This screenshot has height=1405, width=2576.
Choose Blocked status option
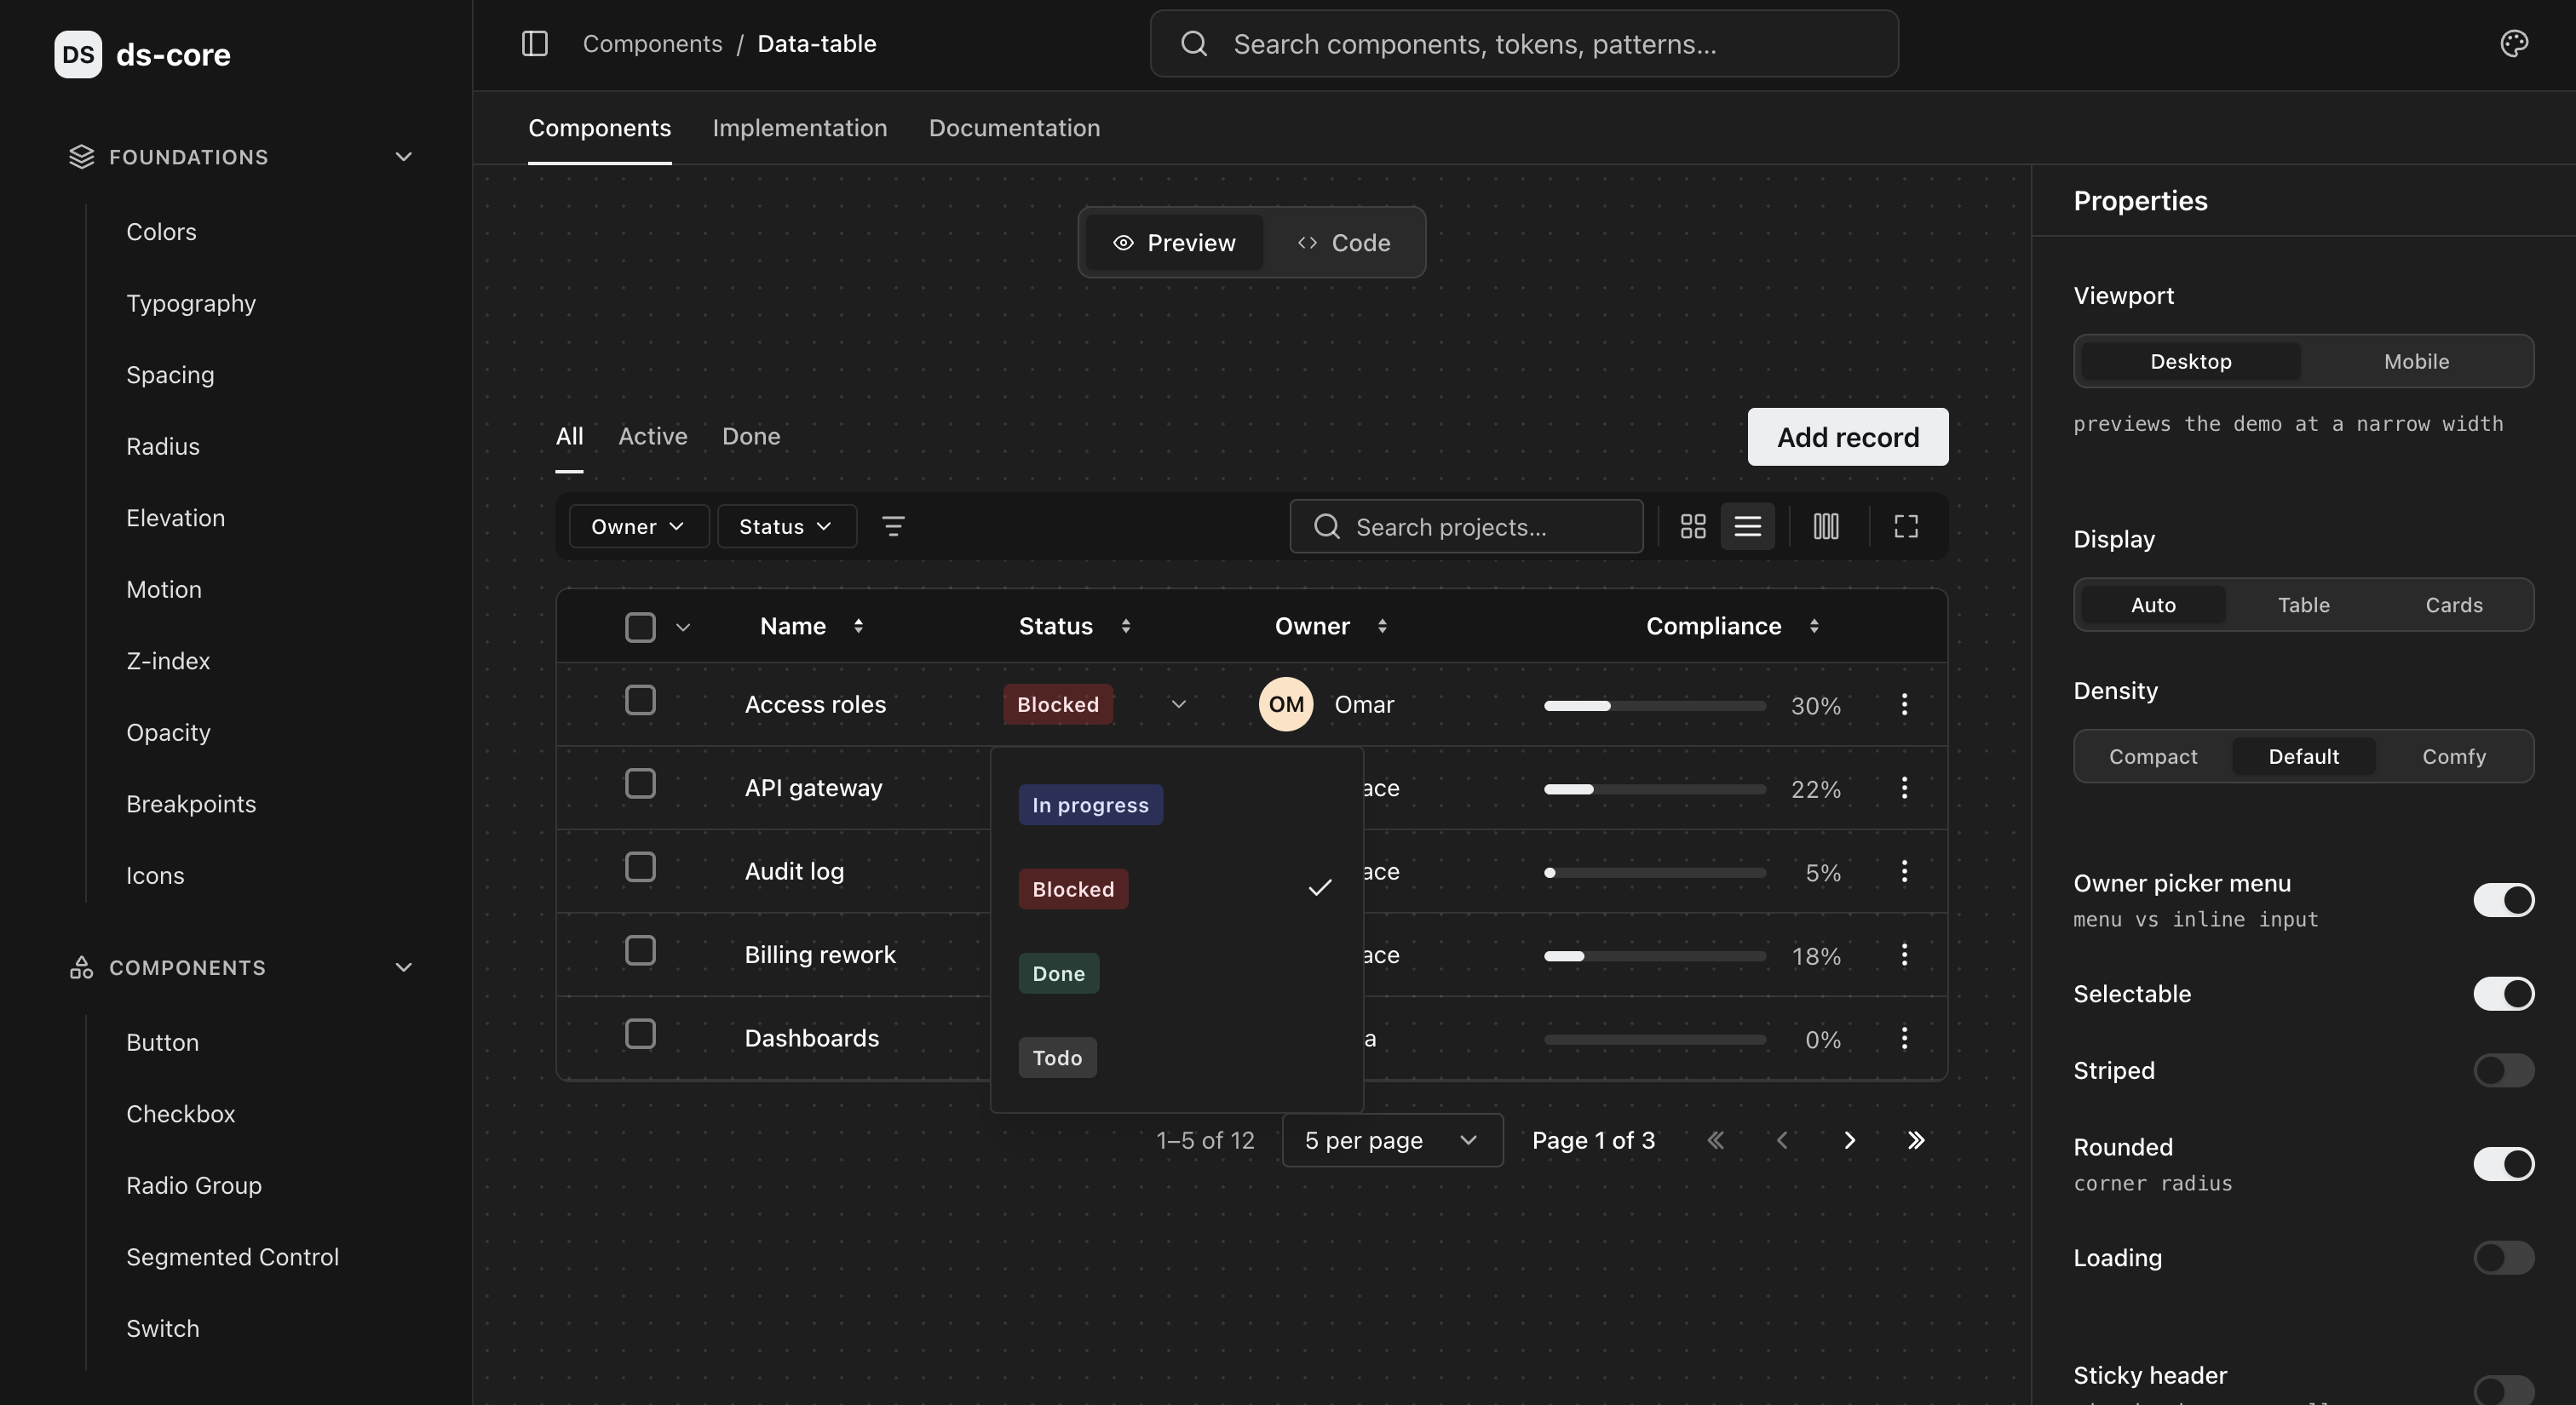point(1177,888)
